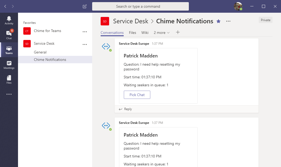Click the Chime Notifications header title
Image resolution: width=281 pixels, height=167 pixels.
(x=185, y=21)
